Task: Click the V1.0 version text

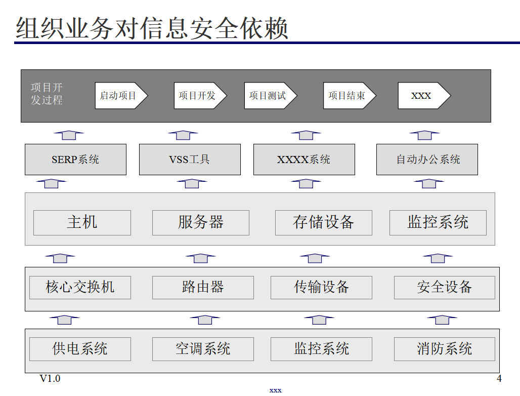Action: pos(50,378)
